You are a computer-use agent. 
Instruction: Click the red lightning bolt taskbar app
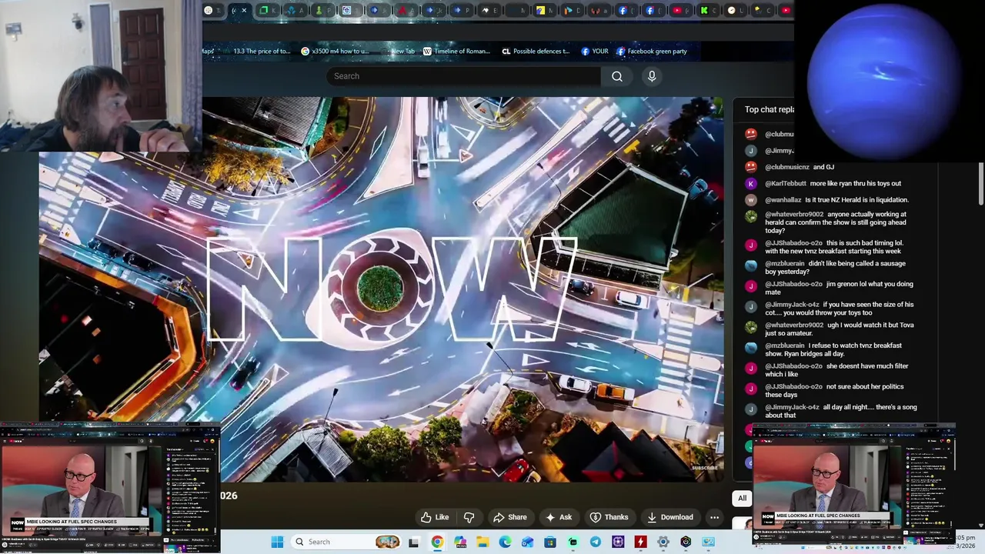pos(640,542)
